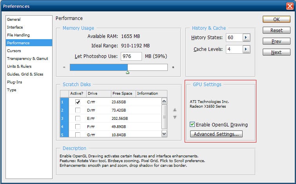Viewport: 296px width, 184px height.
Task: Open the History States arrow dropdown
Action: [x=246, y=38]
